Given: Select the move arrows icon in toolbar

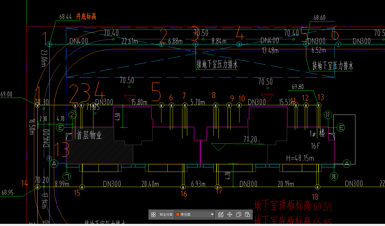Looking at the screenshot, I should tap(230, 214).
